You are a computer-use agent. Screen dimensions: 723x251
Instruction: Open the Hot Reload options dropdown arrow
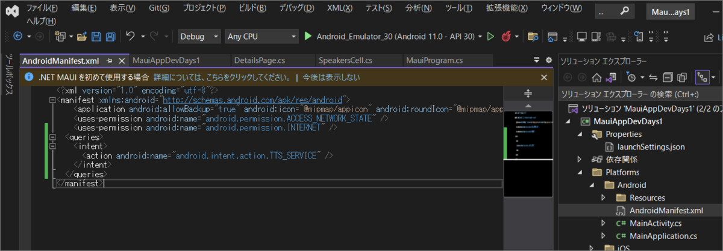[x=516, y=37]
